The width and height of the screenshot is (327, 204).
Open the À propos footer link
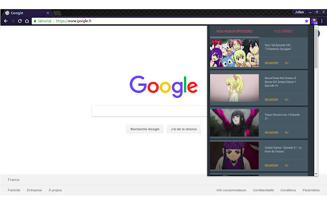coord(55,190)
